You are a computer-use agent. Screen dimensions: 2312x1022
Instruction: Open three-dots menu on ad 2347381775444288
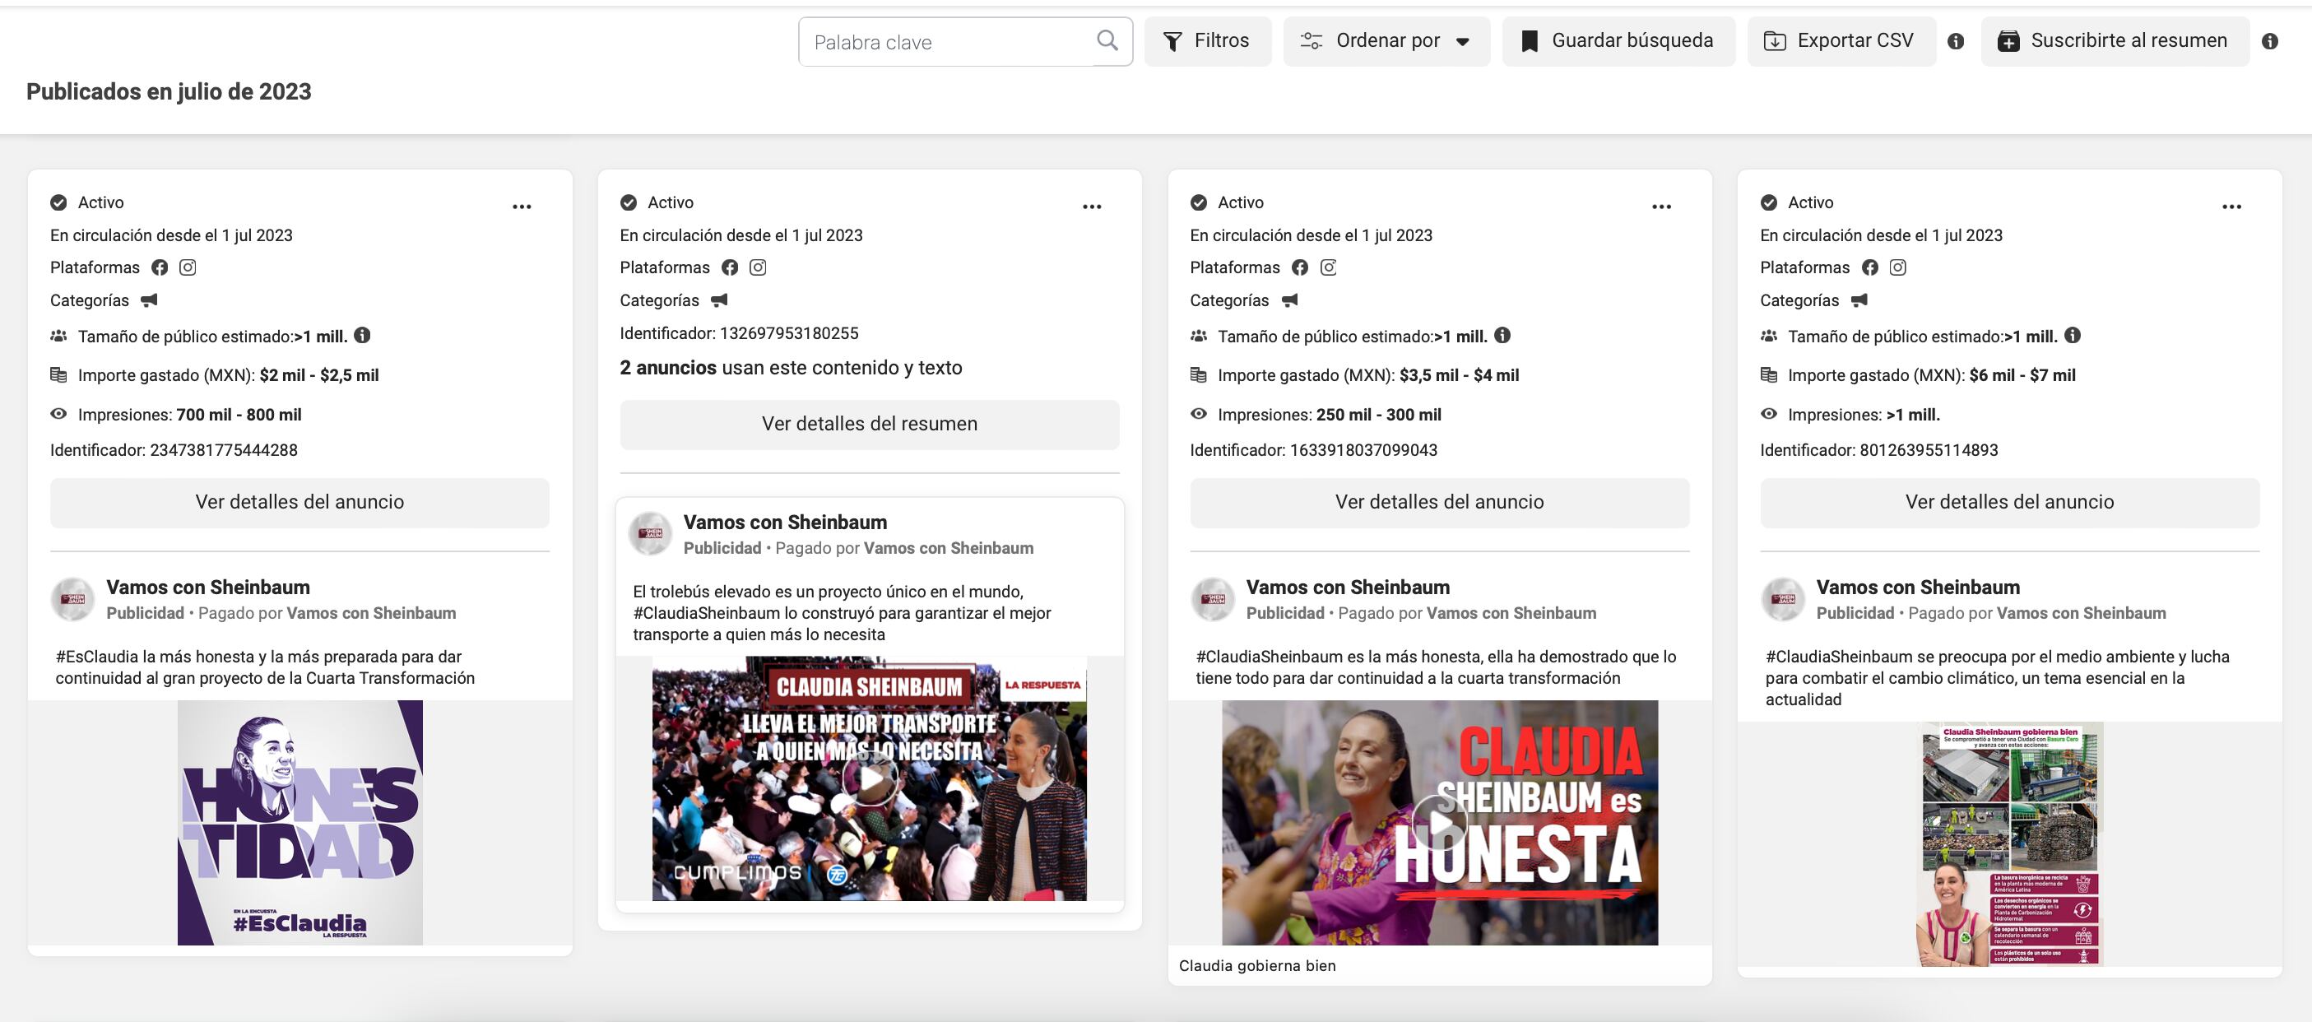click(522, 207)
